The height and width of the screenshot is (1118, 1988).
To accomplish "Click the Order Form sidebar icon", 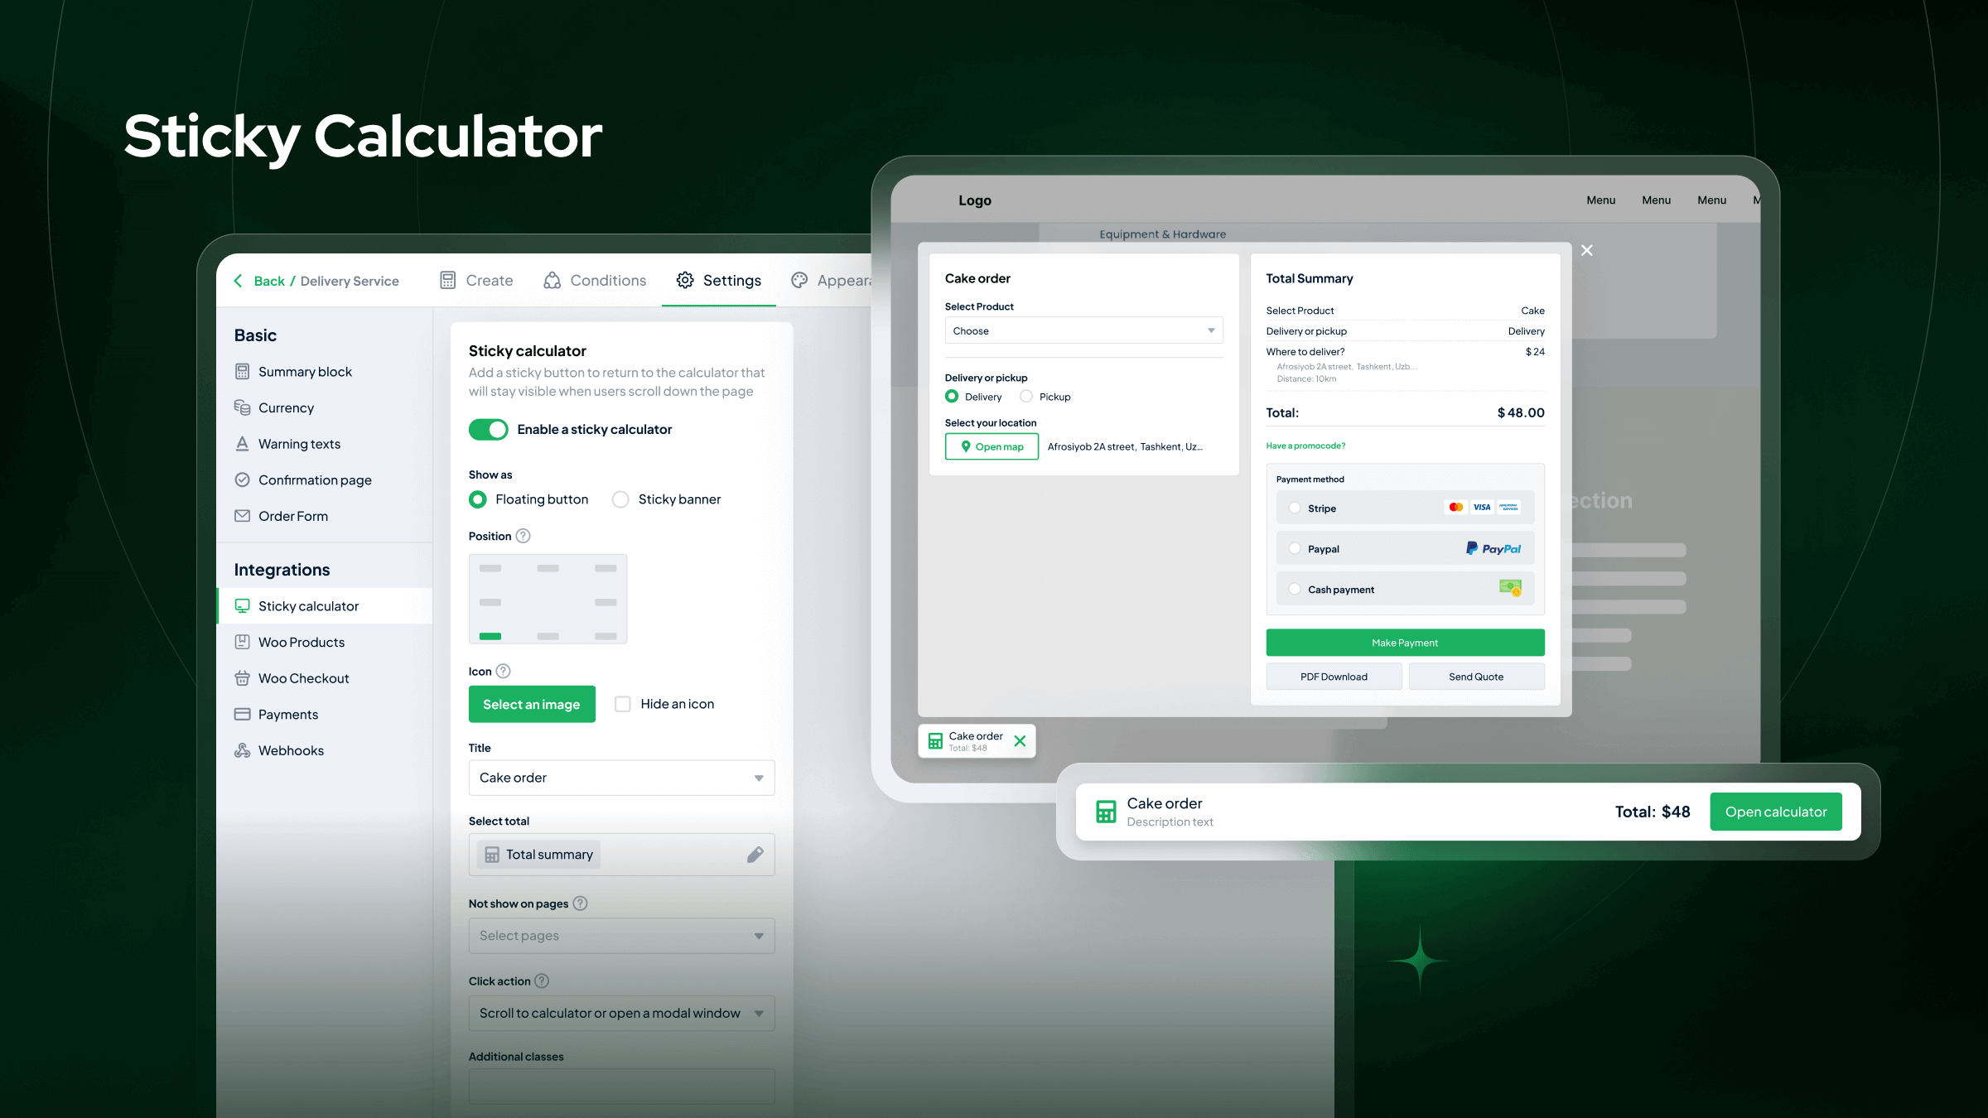I will tap(243, 516).
